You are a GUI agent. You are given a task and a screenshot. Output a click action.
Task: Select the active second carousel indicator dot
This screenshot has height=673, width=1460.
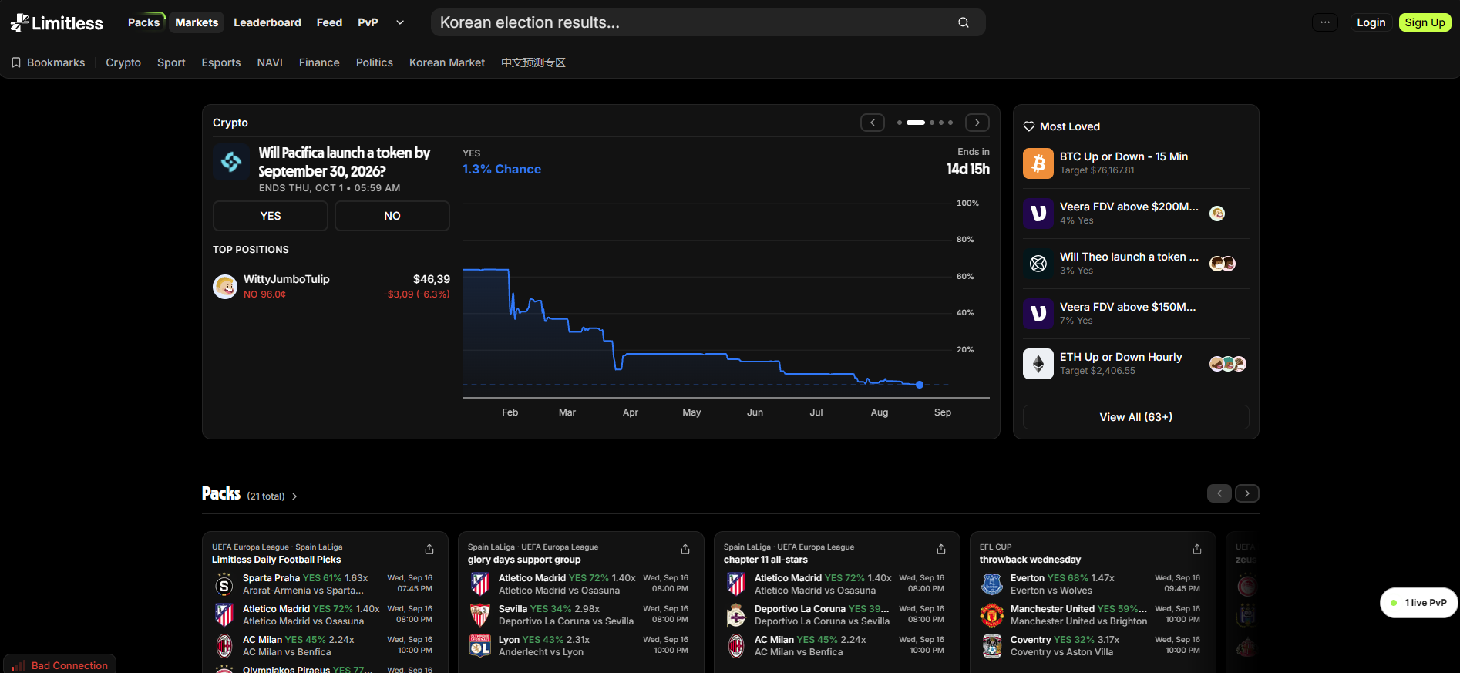pyautogui.click(x=916, y=123)
